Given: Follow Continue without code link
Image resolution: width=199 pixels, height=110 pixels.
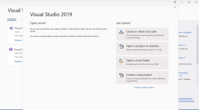Looking at the screenshot, I should tap(144, 87).
